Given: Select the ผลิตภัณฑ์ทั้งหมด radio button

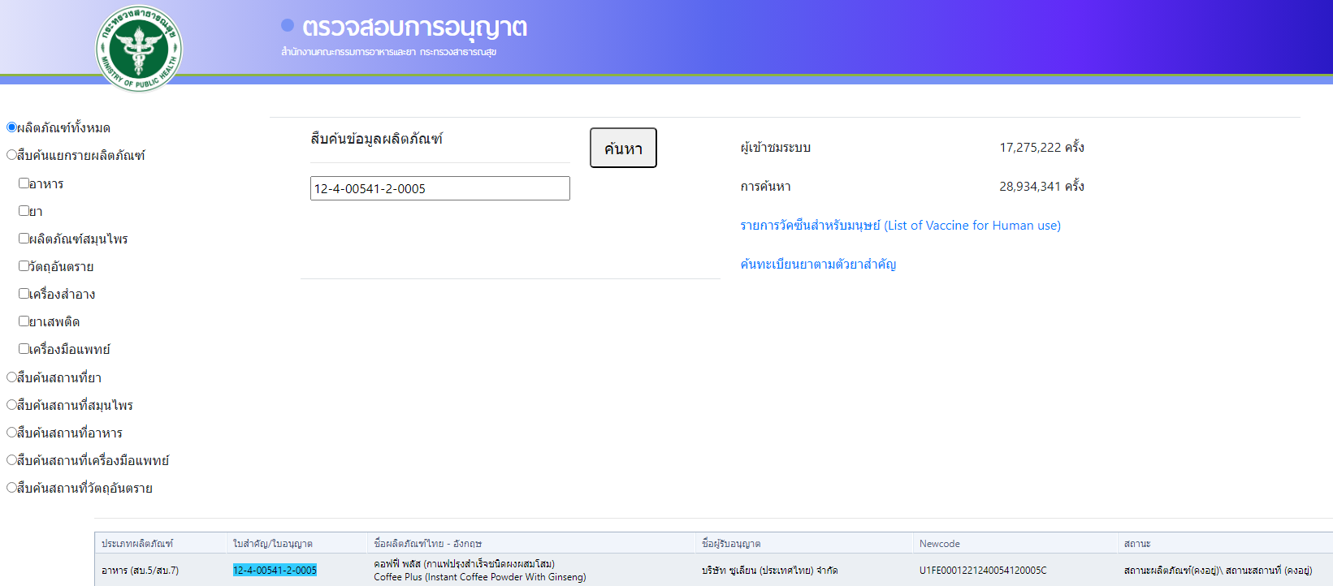Looking at the screenshot, I should [11, 127].
